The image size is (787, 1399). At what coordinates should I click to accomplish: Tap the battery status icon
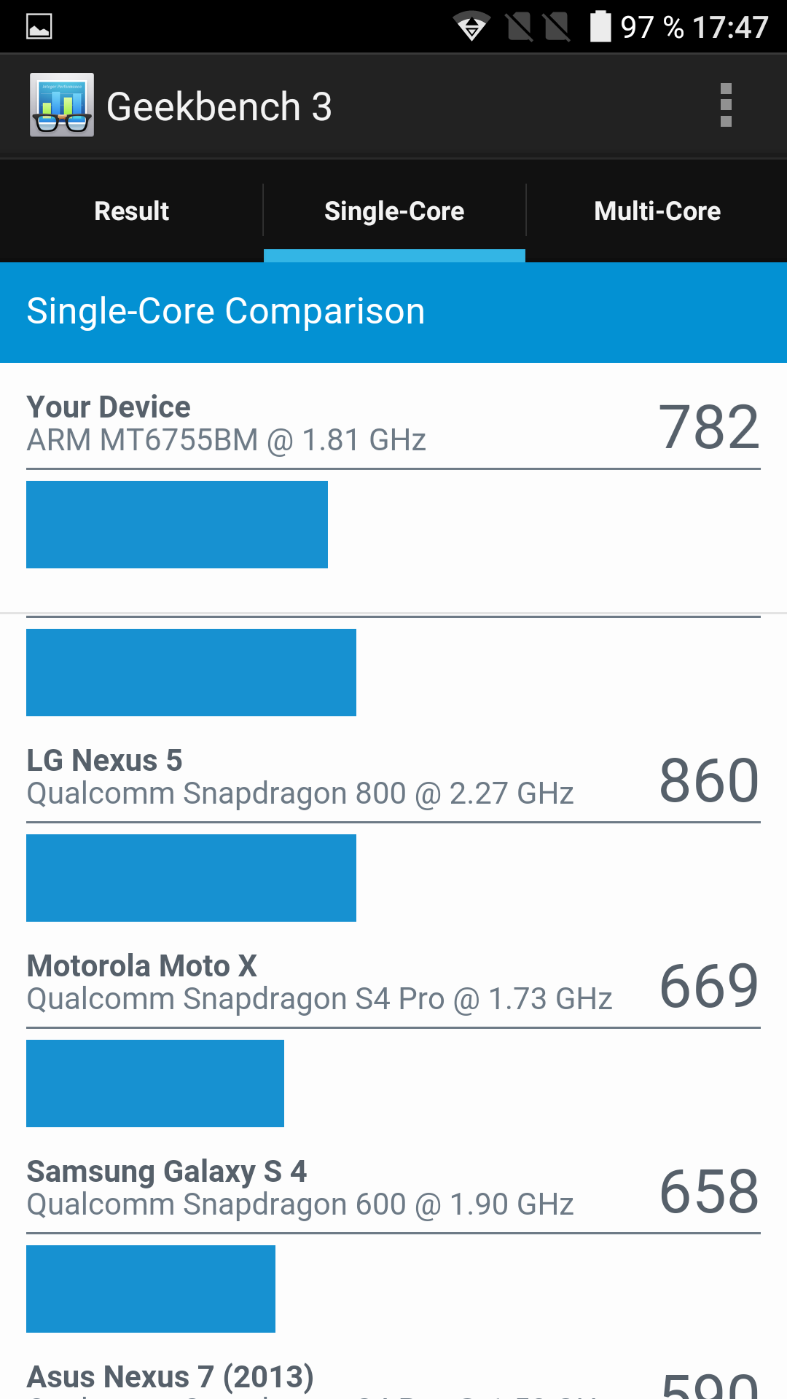(600, 27)
